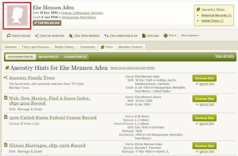
Task: Open the Print dropdown menu
Action: pyautogui.click(x=173, y=36)
